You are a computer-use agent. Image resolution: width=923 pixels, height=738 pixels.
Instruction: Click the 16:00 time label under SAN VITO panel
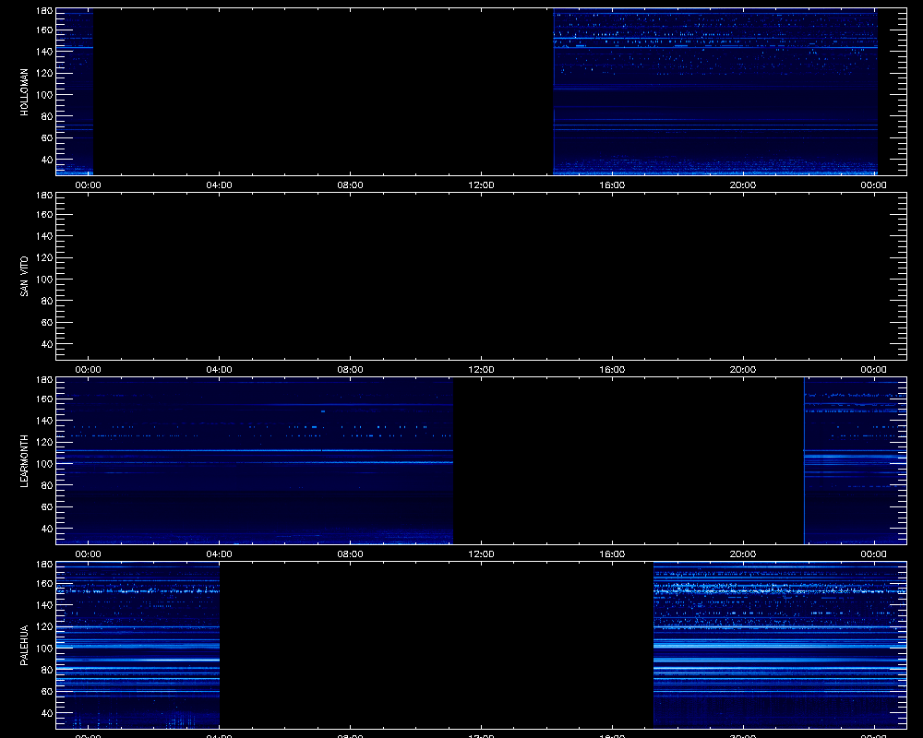(x=612, y=370)
